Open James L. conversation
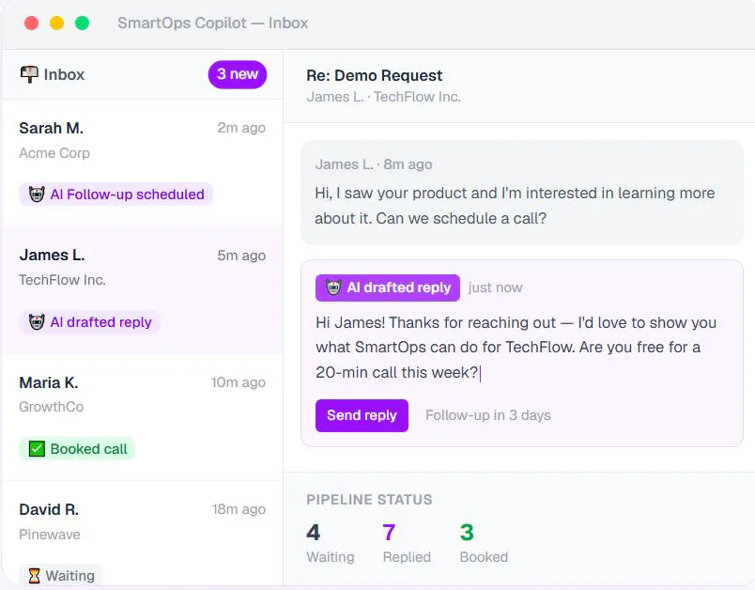The height and width of the screenshot is (590, 755). coord(142,289)
